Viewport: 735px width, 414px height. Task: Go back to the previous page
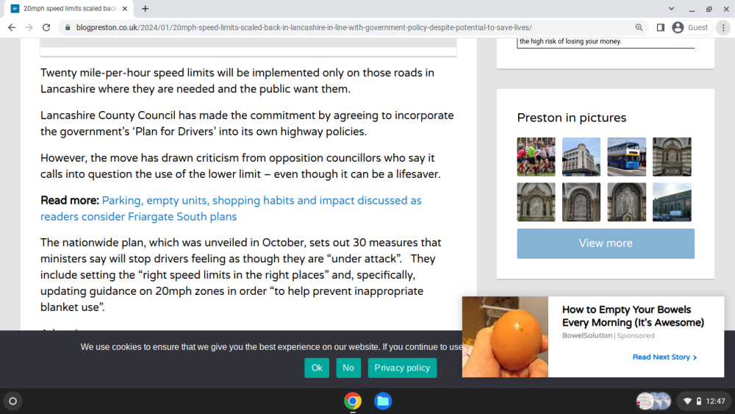12,28
